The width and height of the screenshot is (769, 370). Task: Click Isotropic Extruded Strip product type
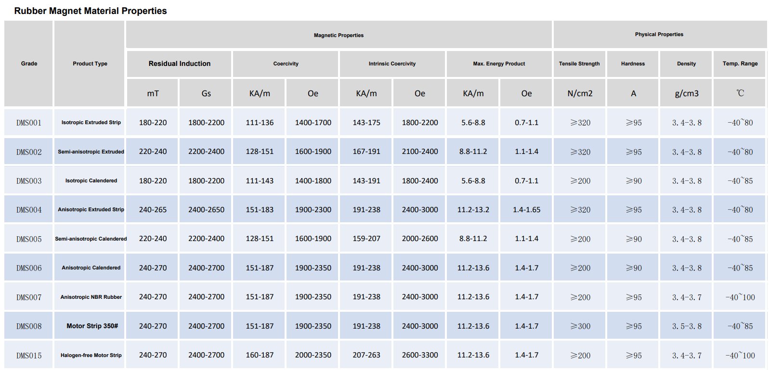[91, 122]
